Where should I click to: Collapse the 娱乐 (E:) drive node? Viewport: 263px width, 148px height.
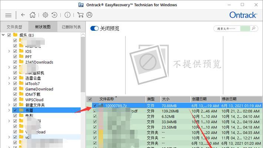tap(3, 35)
